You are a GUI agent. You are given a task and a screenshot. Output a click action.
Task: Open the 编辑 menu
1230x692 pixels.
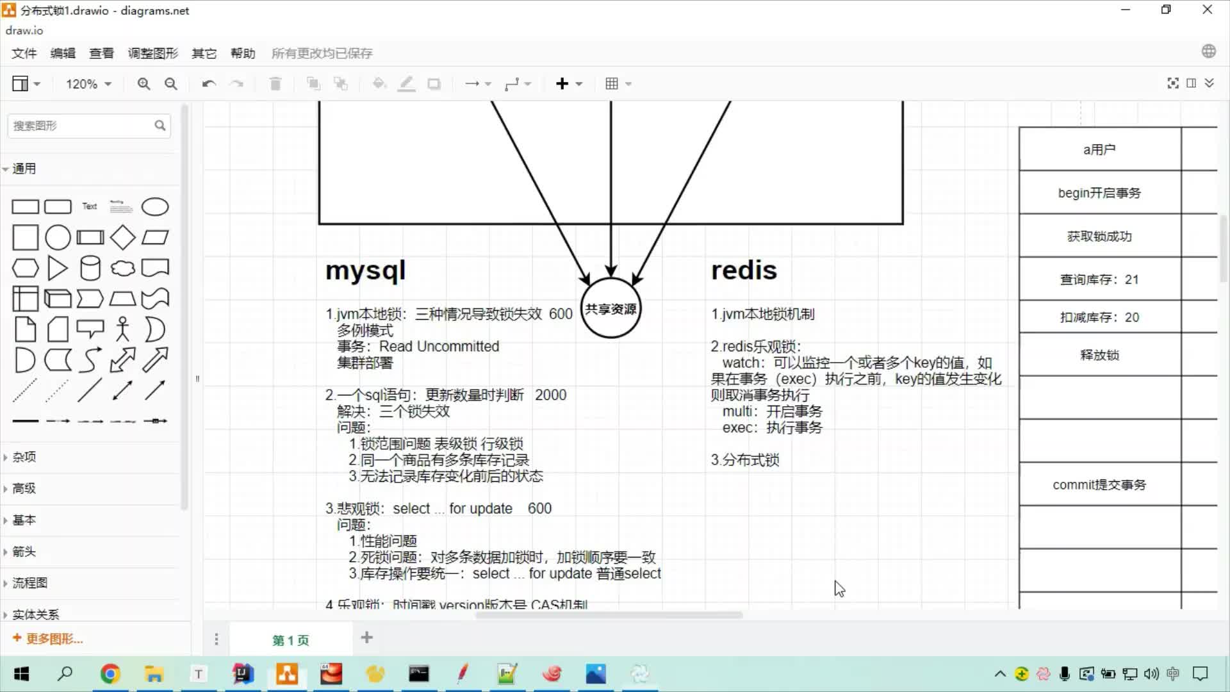(63, 53)
